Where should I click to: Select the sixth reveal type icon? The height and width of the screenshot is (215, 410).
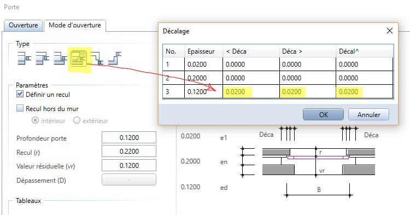click(115, 58)
